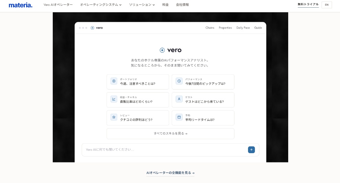Switch to the Properties tab
The width and height of the screenshot is (340, 183).
click(x=225, y=28)
